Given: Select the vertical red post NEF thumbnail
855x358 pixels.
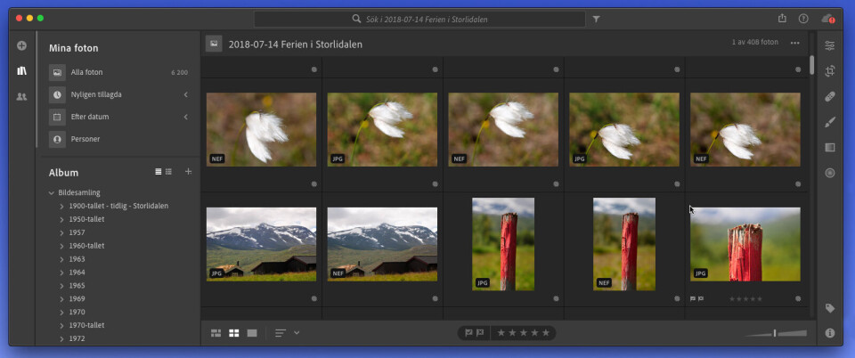Looking at the screenshot, I should [x=624, y=244].
